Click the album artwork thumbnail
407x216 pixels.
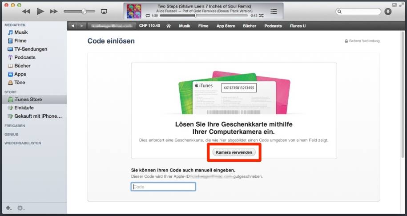(x=134, y=12)
